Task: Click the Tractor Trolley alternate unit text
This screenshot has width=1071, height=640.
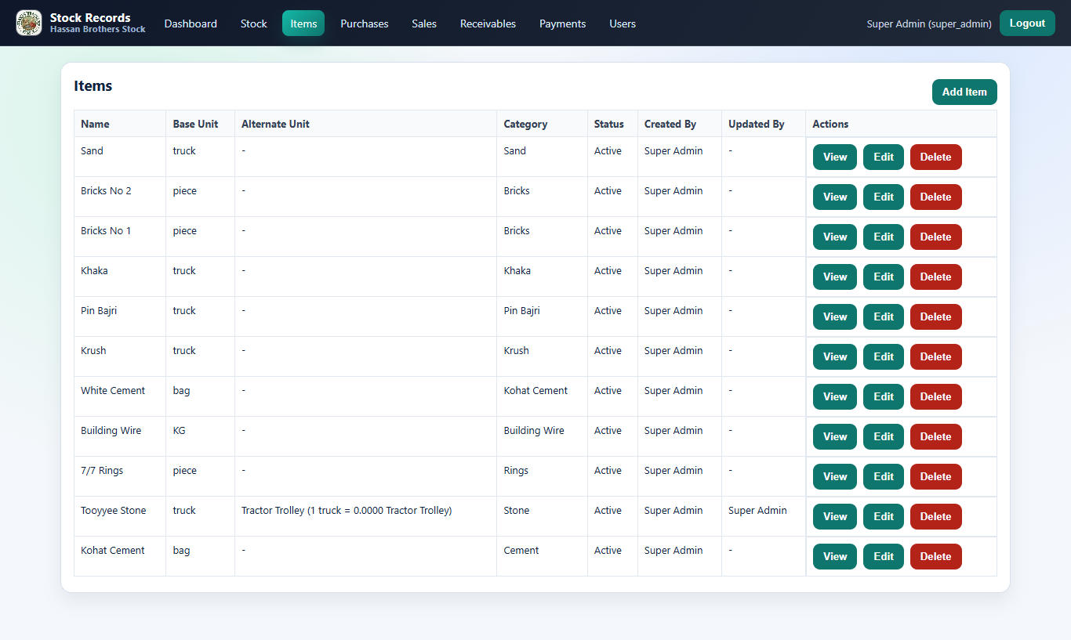Action: [347, 510]
